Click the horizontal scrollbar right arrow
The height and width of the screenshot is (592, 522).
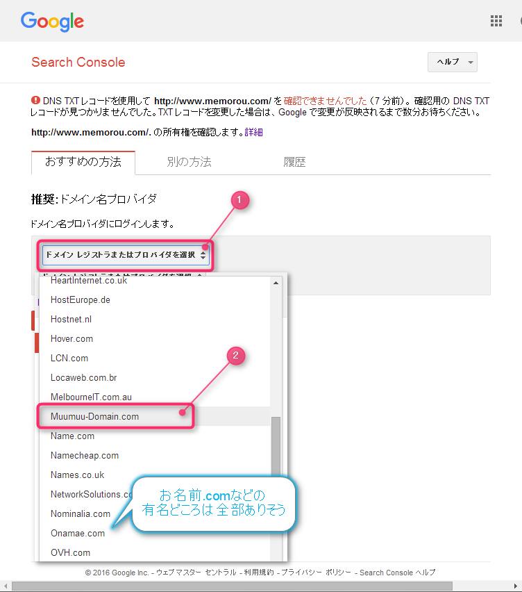pos(516,586)
